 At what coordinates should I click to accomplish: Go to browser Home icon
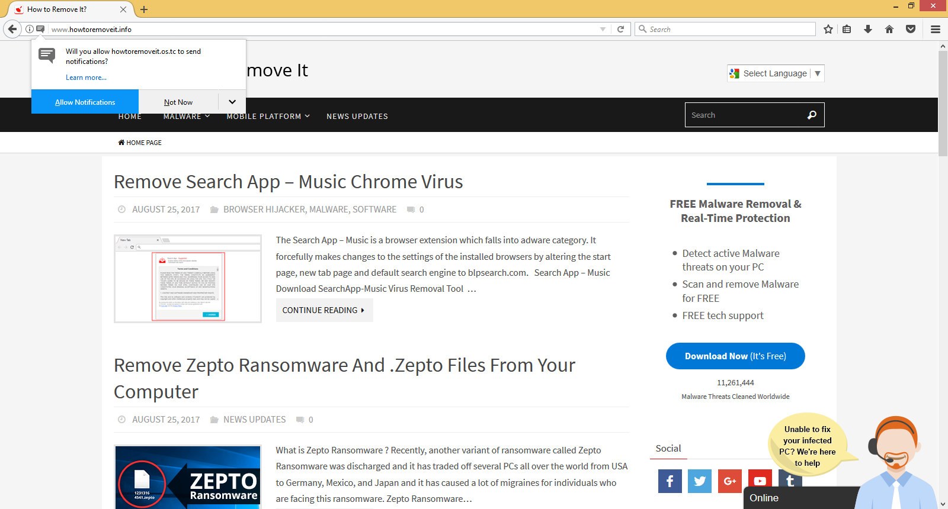[889, 29]
